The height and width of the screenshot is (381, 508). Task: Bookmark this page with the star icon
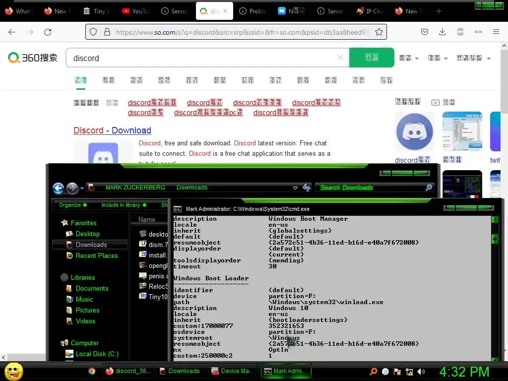point(379,32)
